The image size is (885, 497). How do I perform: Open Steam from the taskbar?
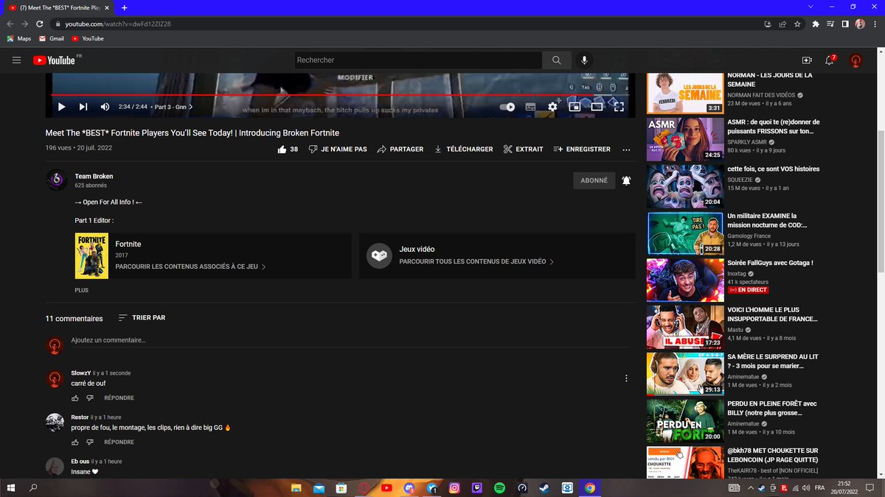point(544,487)
